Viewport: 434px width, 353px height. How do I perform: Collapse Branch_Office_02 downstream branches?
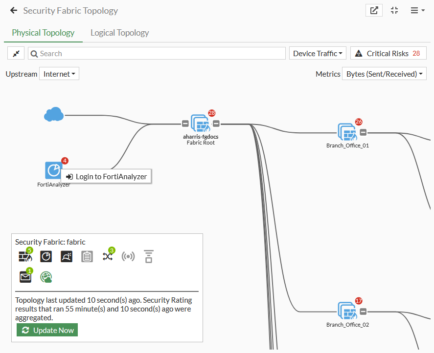click(x=363, y=311)
